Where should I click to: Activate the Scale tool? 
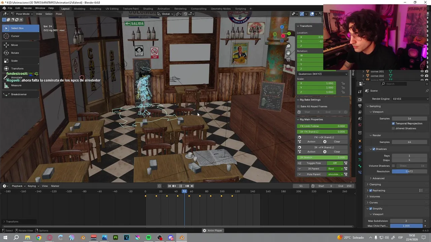coord(20,61)
